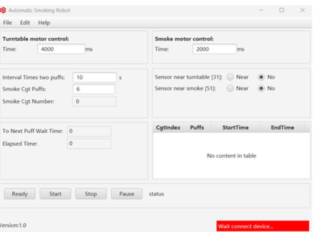This screenshot has width=313, height=232.
Task: Open the Edit menu
Action: 25,23
